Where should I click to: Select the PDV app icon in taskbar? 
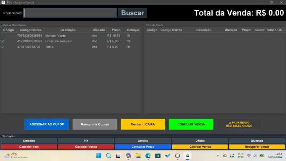coord(187,156)
